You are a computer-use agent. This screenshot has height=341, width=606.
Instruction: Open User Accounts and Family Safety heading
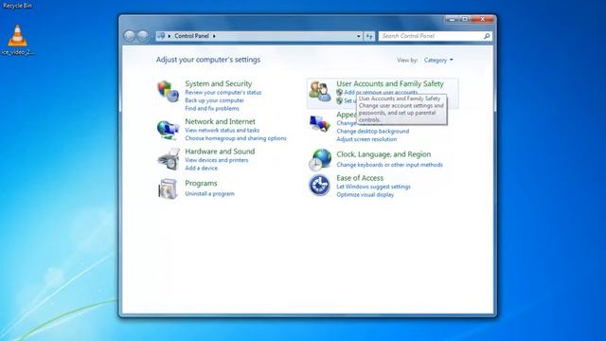(x=390, y=83)
